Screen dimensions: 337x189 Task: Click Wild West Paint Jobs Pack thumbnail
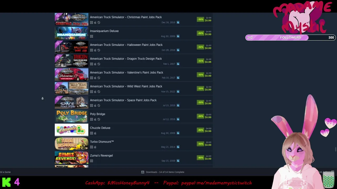(72, 89)
